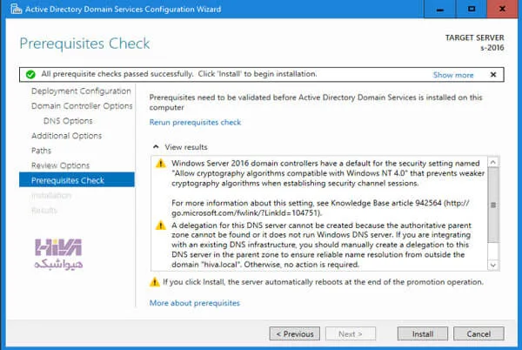Image resolution: width=522 pixels, height=350 pixels.
Task: Click server name 's-2016'
Action: click(x=492, y=48)
